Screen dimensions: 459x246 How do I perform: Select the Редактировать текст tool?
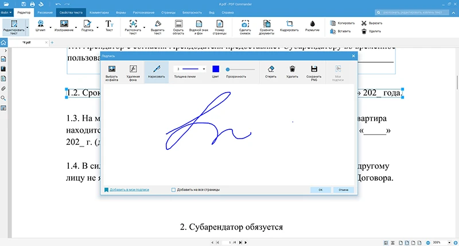[14, 27]
